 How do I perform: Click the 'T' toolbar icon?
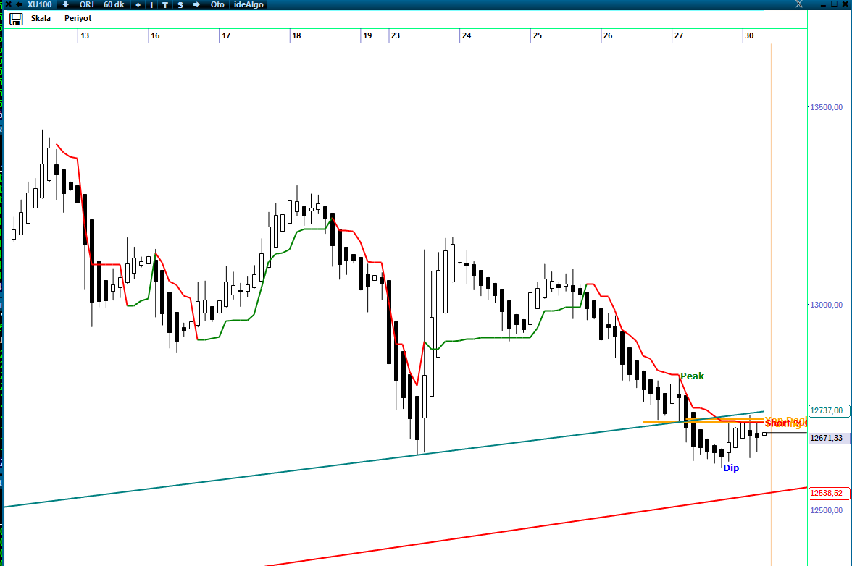coord(165,4)
